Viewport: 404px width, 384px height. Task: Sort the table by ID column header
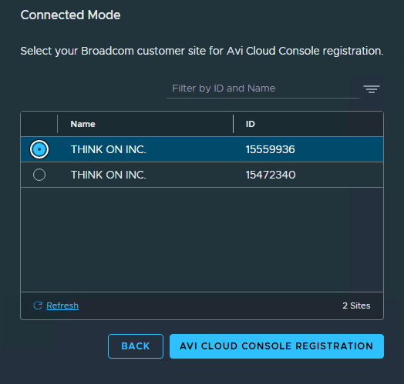(250, 124)
